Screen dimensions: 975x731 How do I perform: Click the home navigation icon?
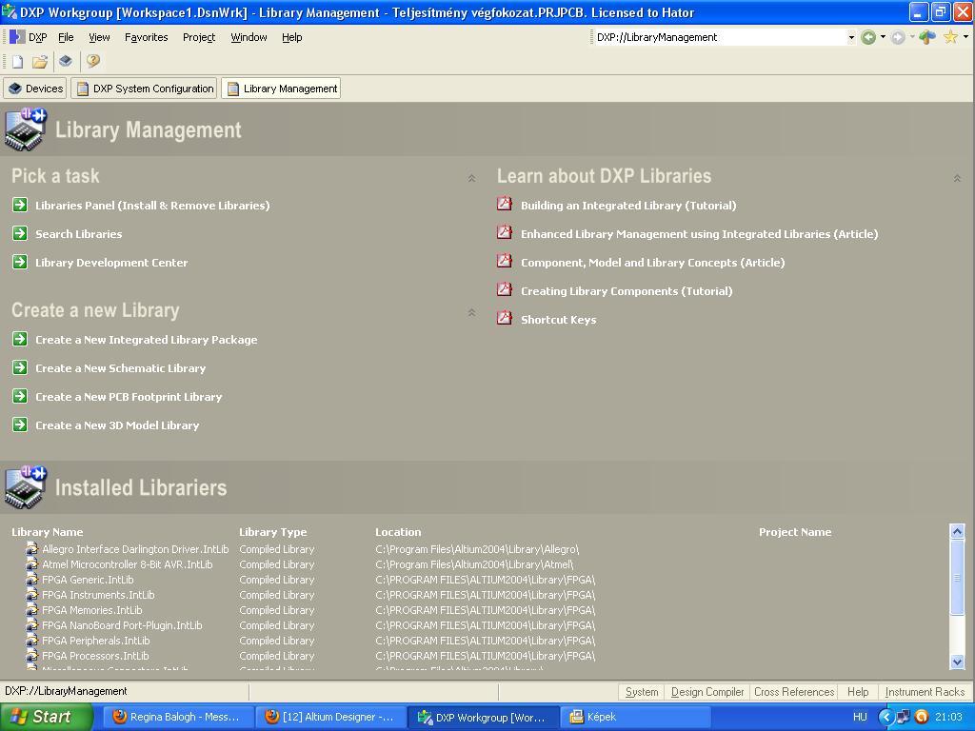pos(927,37)
